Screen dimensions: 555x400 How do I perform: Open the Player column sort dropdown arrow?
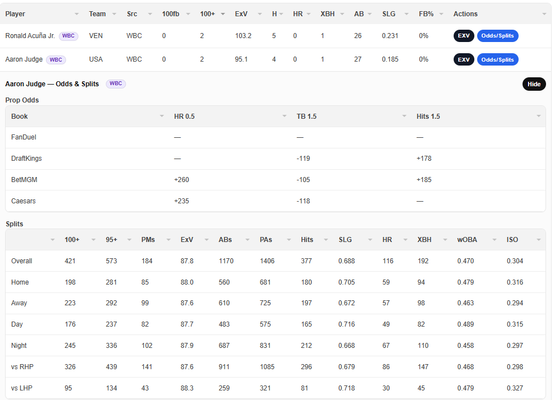coord(77,14)
